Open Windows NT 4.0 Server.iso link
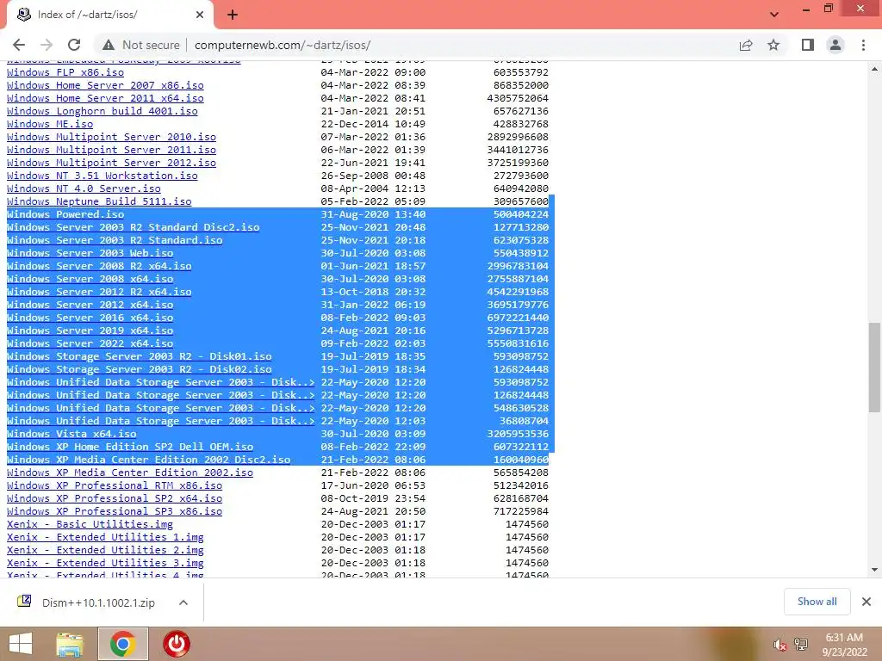The image size is (882, 661). pyautogui.click(x=84, y=188)
